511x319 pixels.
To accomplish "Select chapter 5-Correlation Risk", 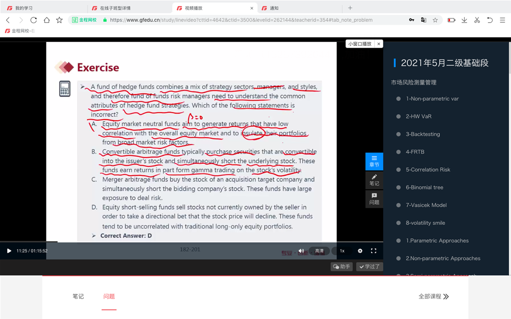I will 428,170.
